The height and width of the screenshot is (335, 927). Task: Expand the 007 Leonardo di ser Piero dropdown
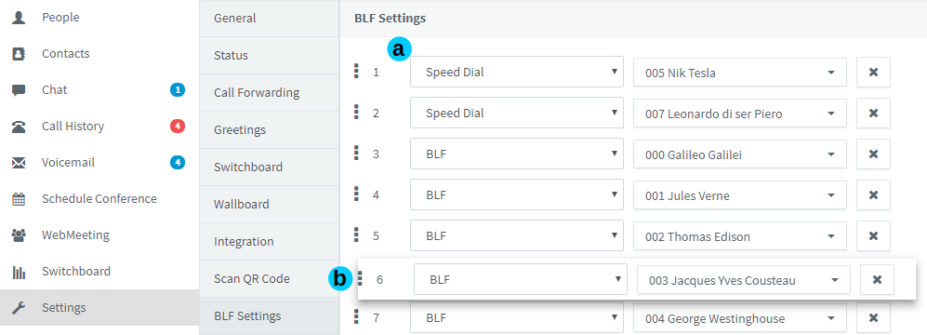(x=740, y=114)
